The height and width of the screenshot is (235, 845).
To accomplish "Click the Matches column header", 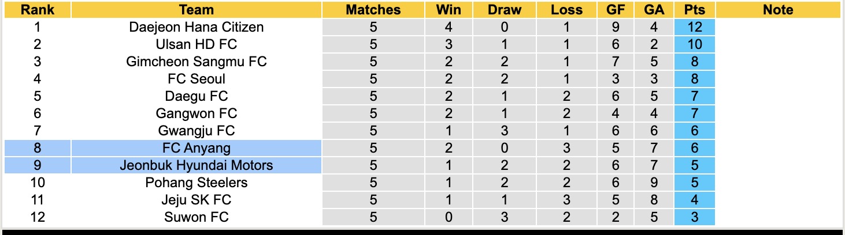I will click(373, 10).
